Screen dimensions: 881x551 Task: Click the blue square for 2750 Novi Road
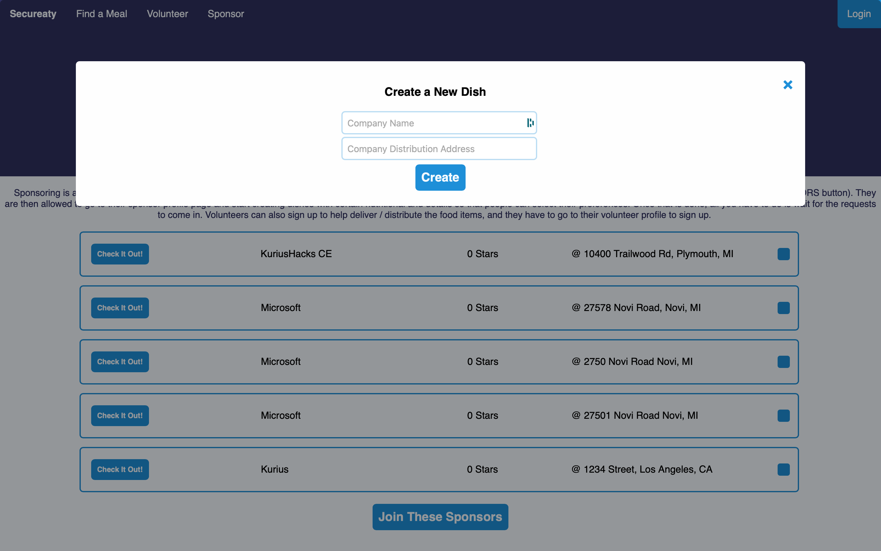[x=783, y=362]
